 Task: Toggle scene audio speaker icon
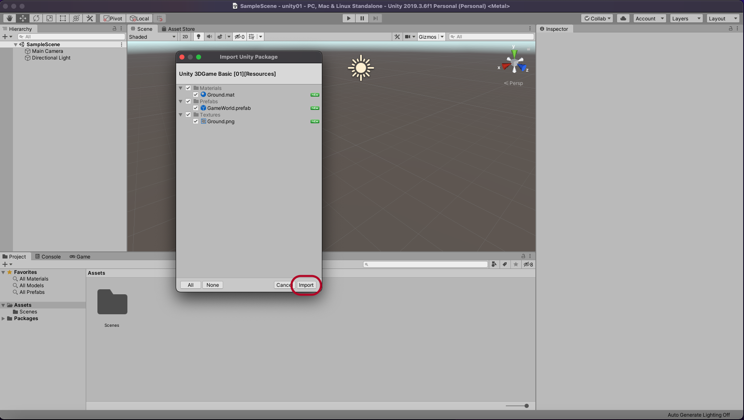coord(209,37)
